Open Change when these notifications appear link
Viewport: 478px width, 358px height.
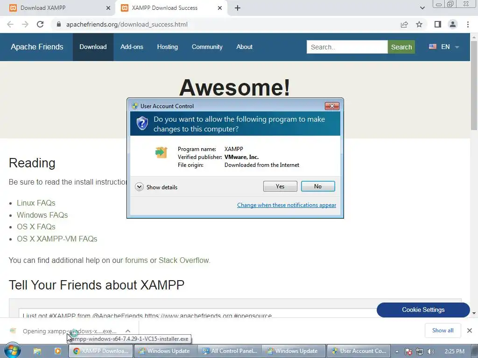(287, 205)
